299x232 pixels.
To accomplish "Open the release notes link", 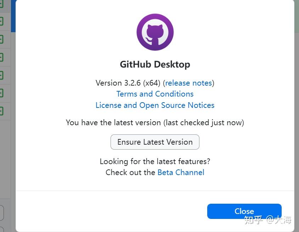I will click(188, 83).
